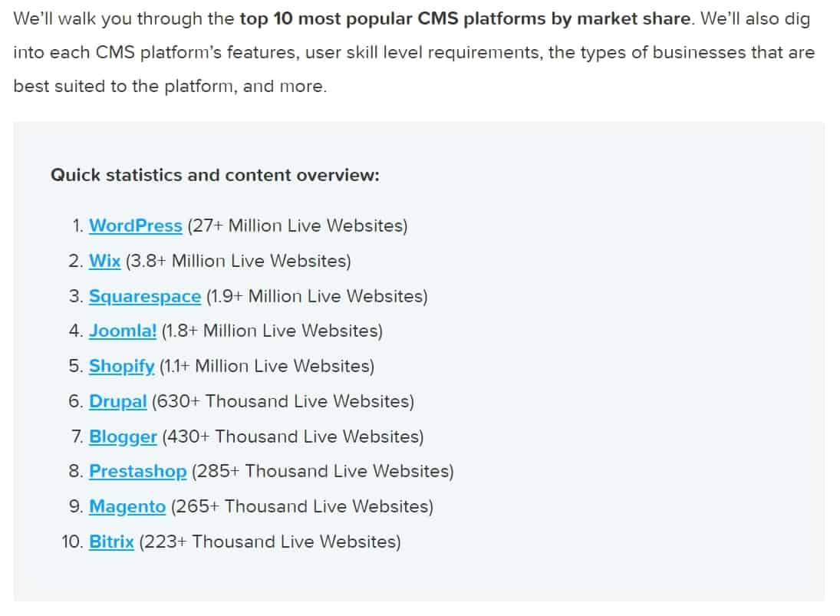
Task: Open the WordPress link
Action: (x=136, y=226)
